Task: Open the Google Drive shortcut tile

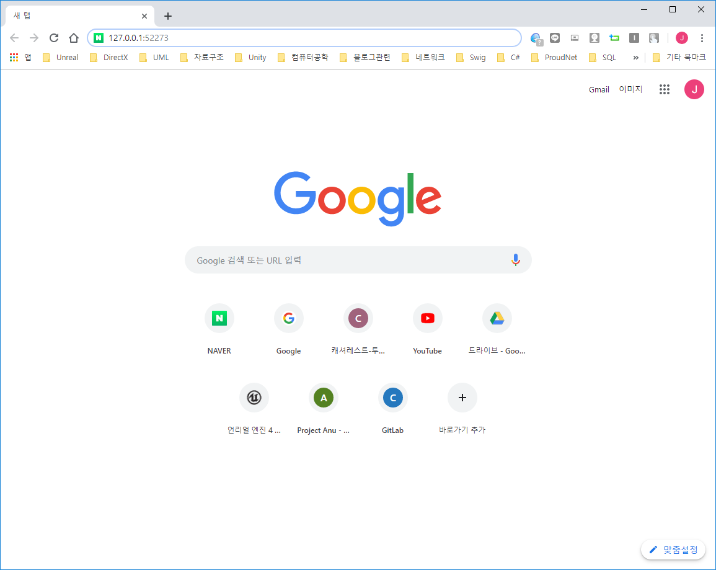Action: tap(497, 329)
